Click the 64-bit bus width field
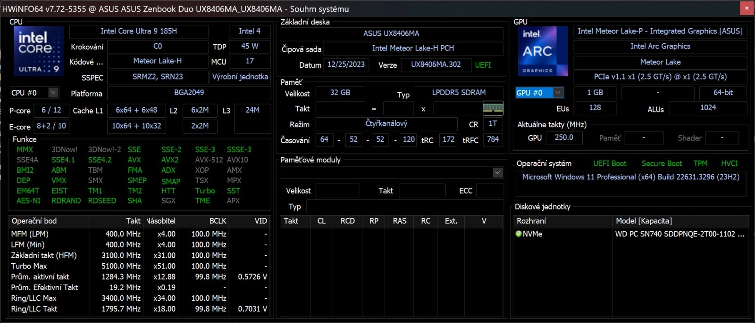 (723, 93)
